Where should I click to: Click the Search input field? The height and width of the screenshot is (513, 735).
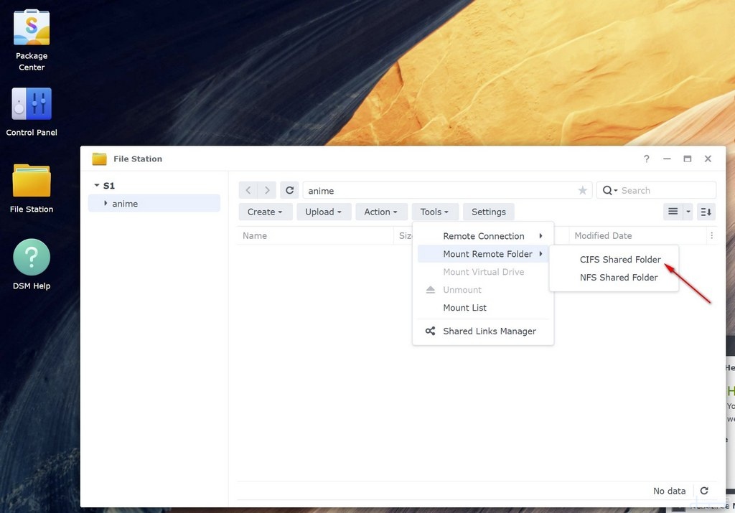click(x=665, y=190)
